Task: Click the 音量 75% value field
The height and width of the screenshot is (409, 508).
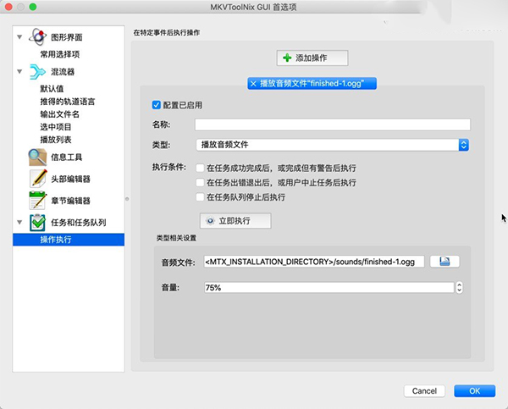Action: click(329, 287)
